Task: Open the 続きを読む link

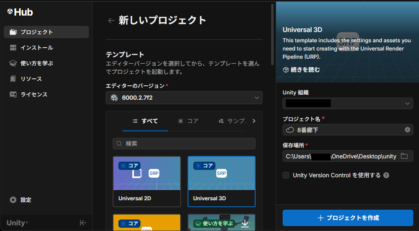Action: pos(301,70)
